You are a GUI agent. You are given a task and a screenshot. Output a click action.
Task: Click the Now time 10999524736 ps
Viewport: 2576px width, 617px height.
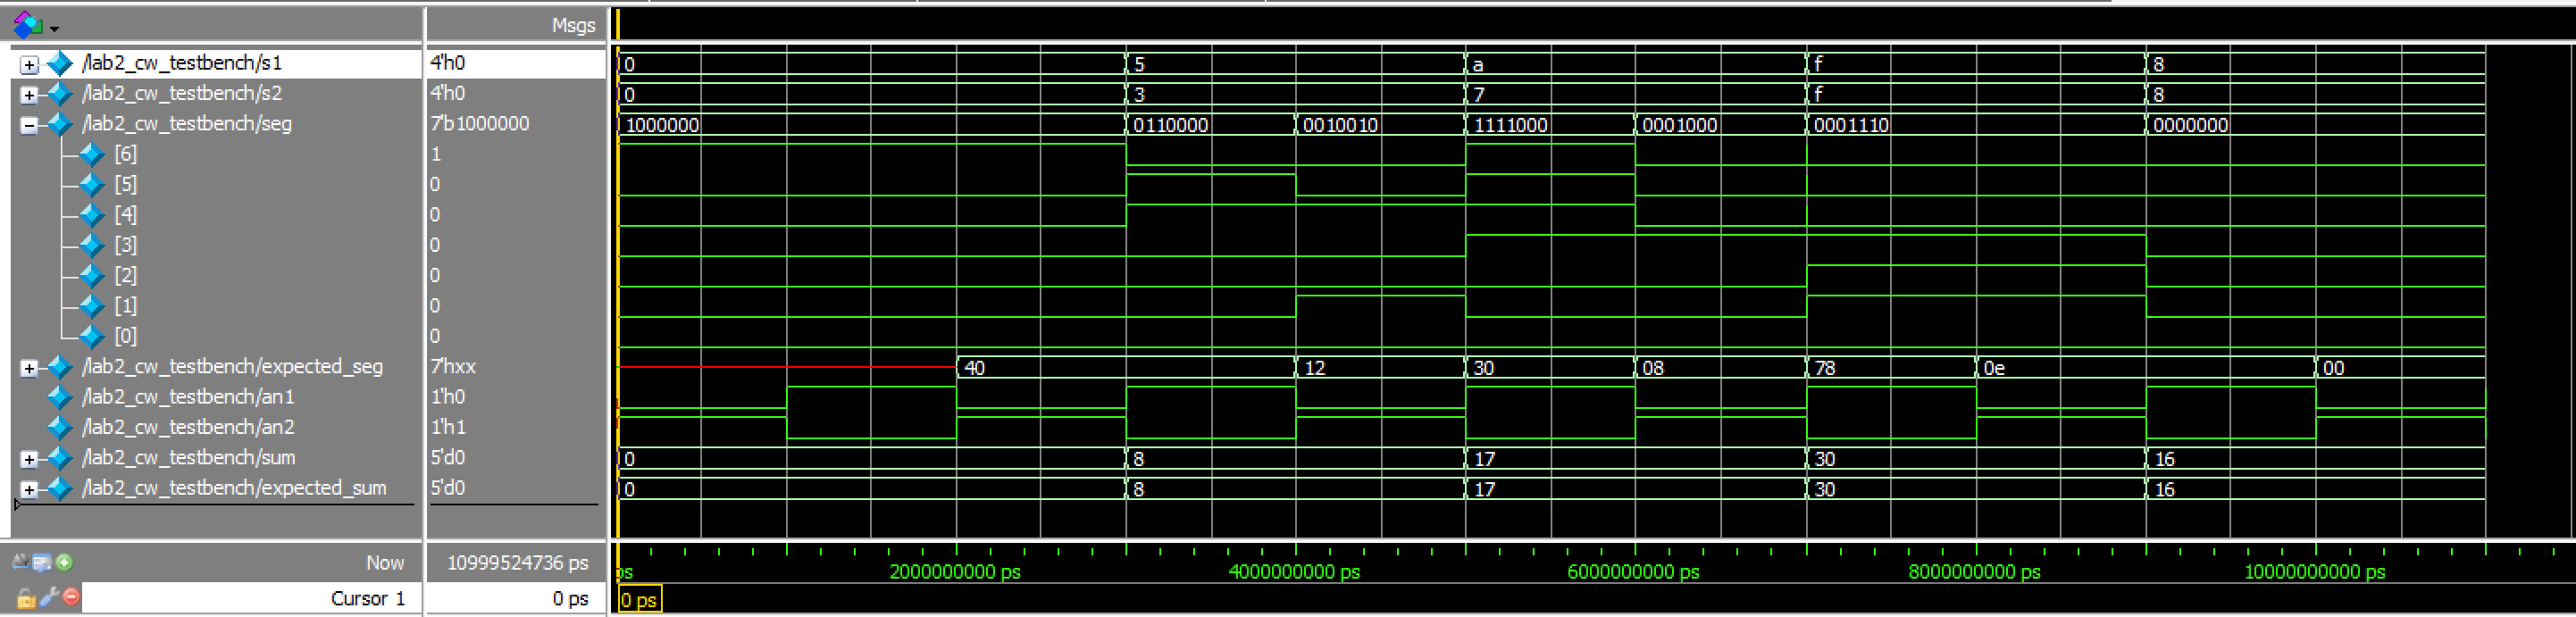point(517,563)
